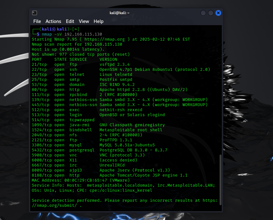Screen dimensions: 273x220
Task: Open the File menu
Action: 37,21
